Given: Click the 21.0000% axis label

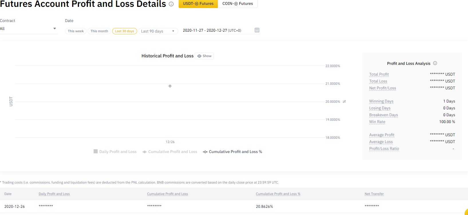Looking at the screenshot, I should click(x=333, y=84).
